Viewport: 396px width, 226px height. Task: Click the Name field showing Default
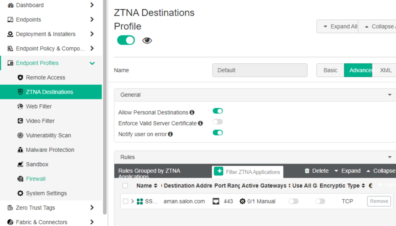click(x=260, y=70)
